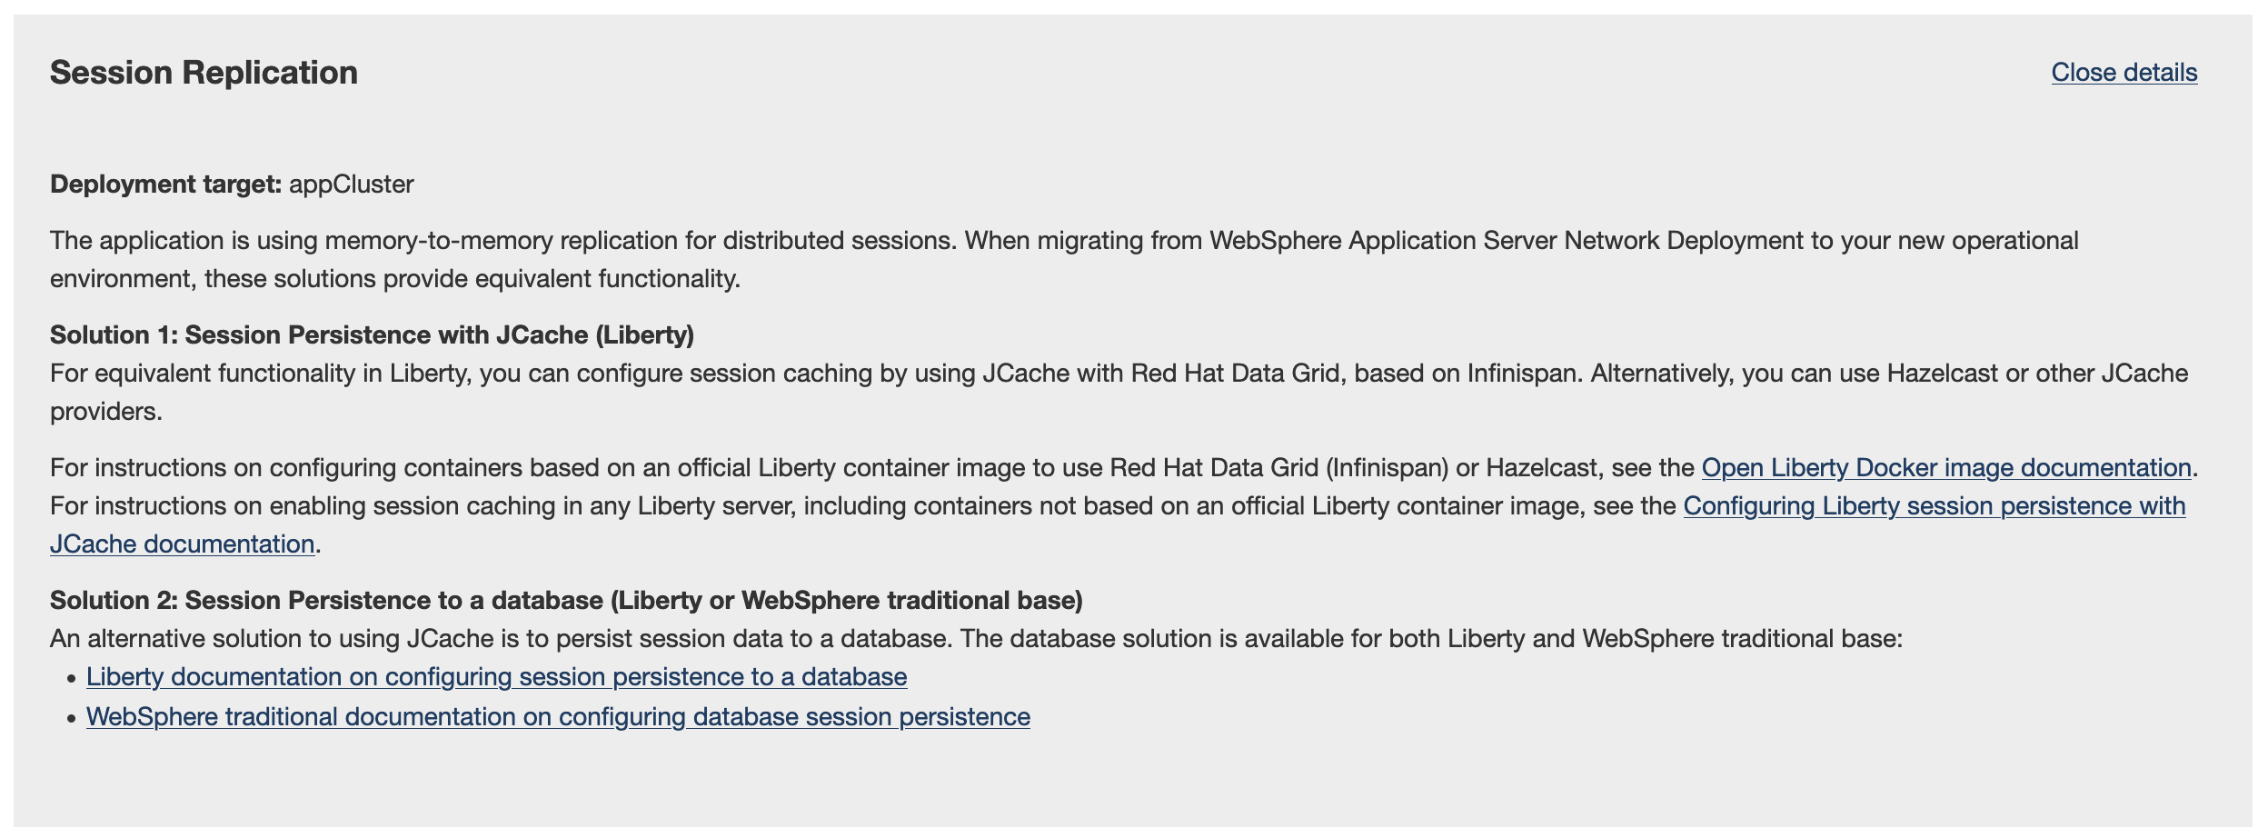The width and height of the screenshot is (2268, 838).
Task: Click sentence starting For instructions on configuring containers
Action: (1124, 468)
